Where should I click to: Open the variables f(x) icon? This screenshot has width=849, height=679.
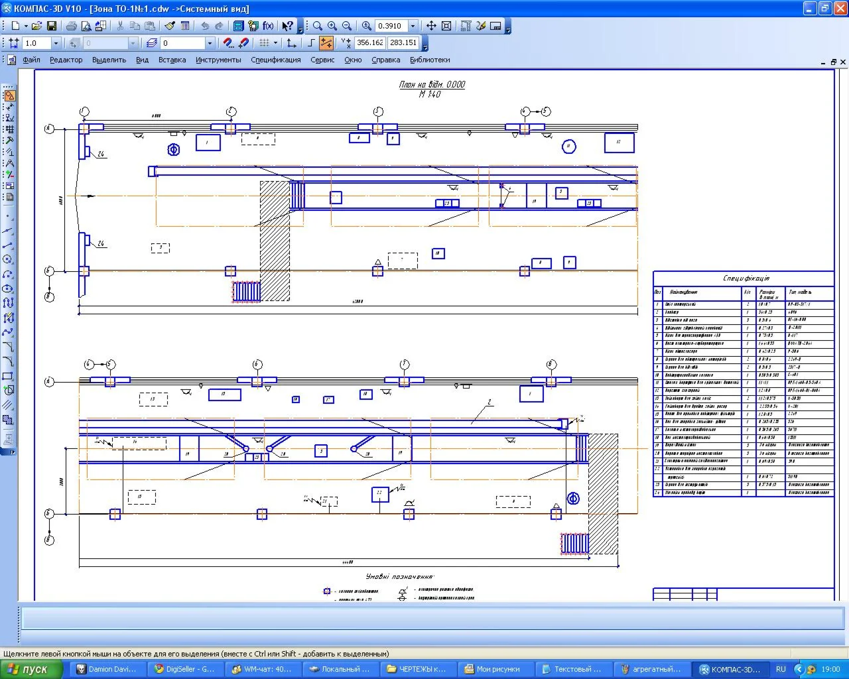click(x=268, y=26)
